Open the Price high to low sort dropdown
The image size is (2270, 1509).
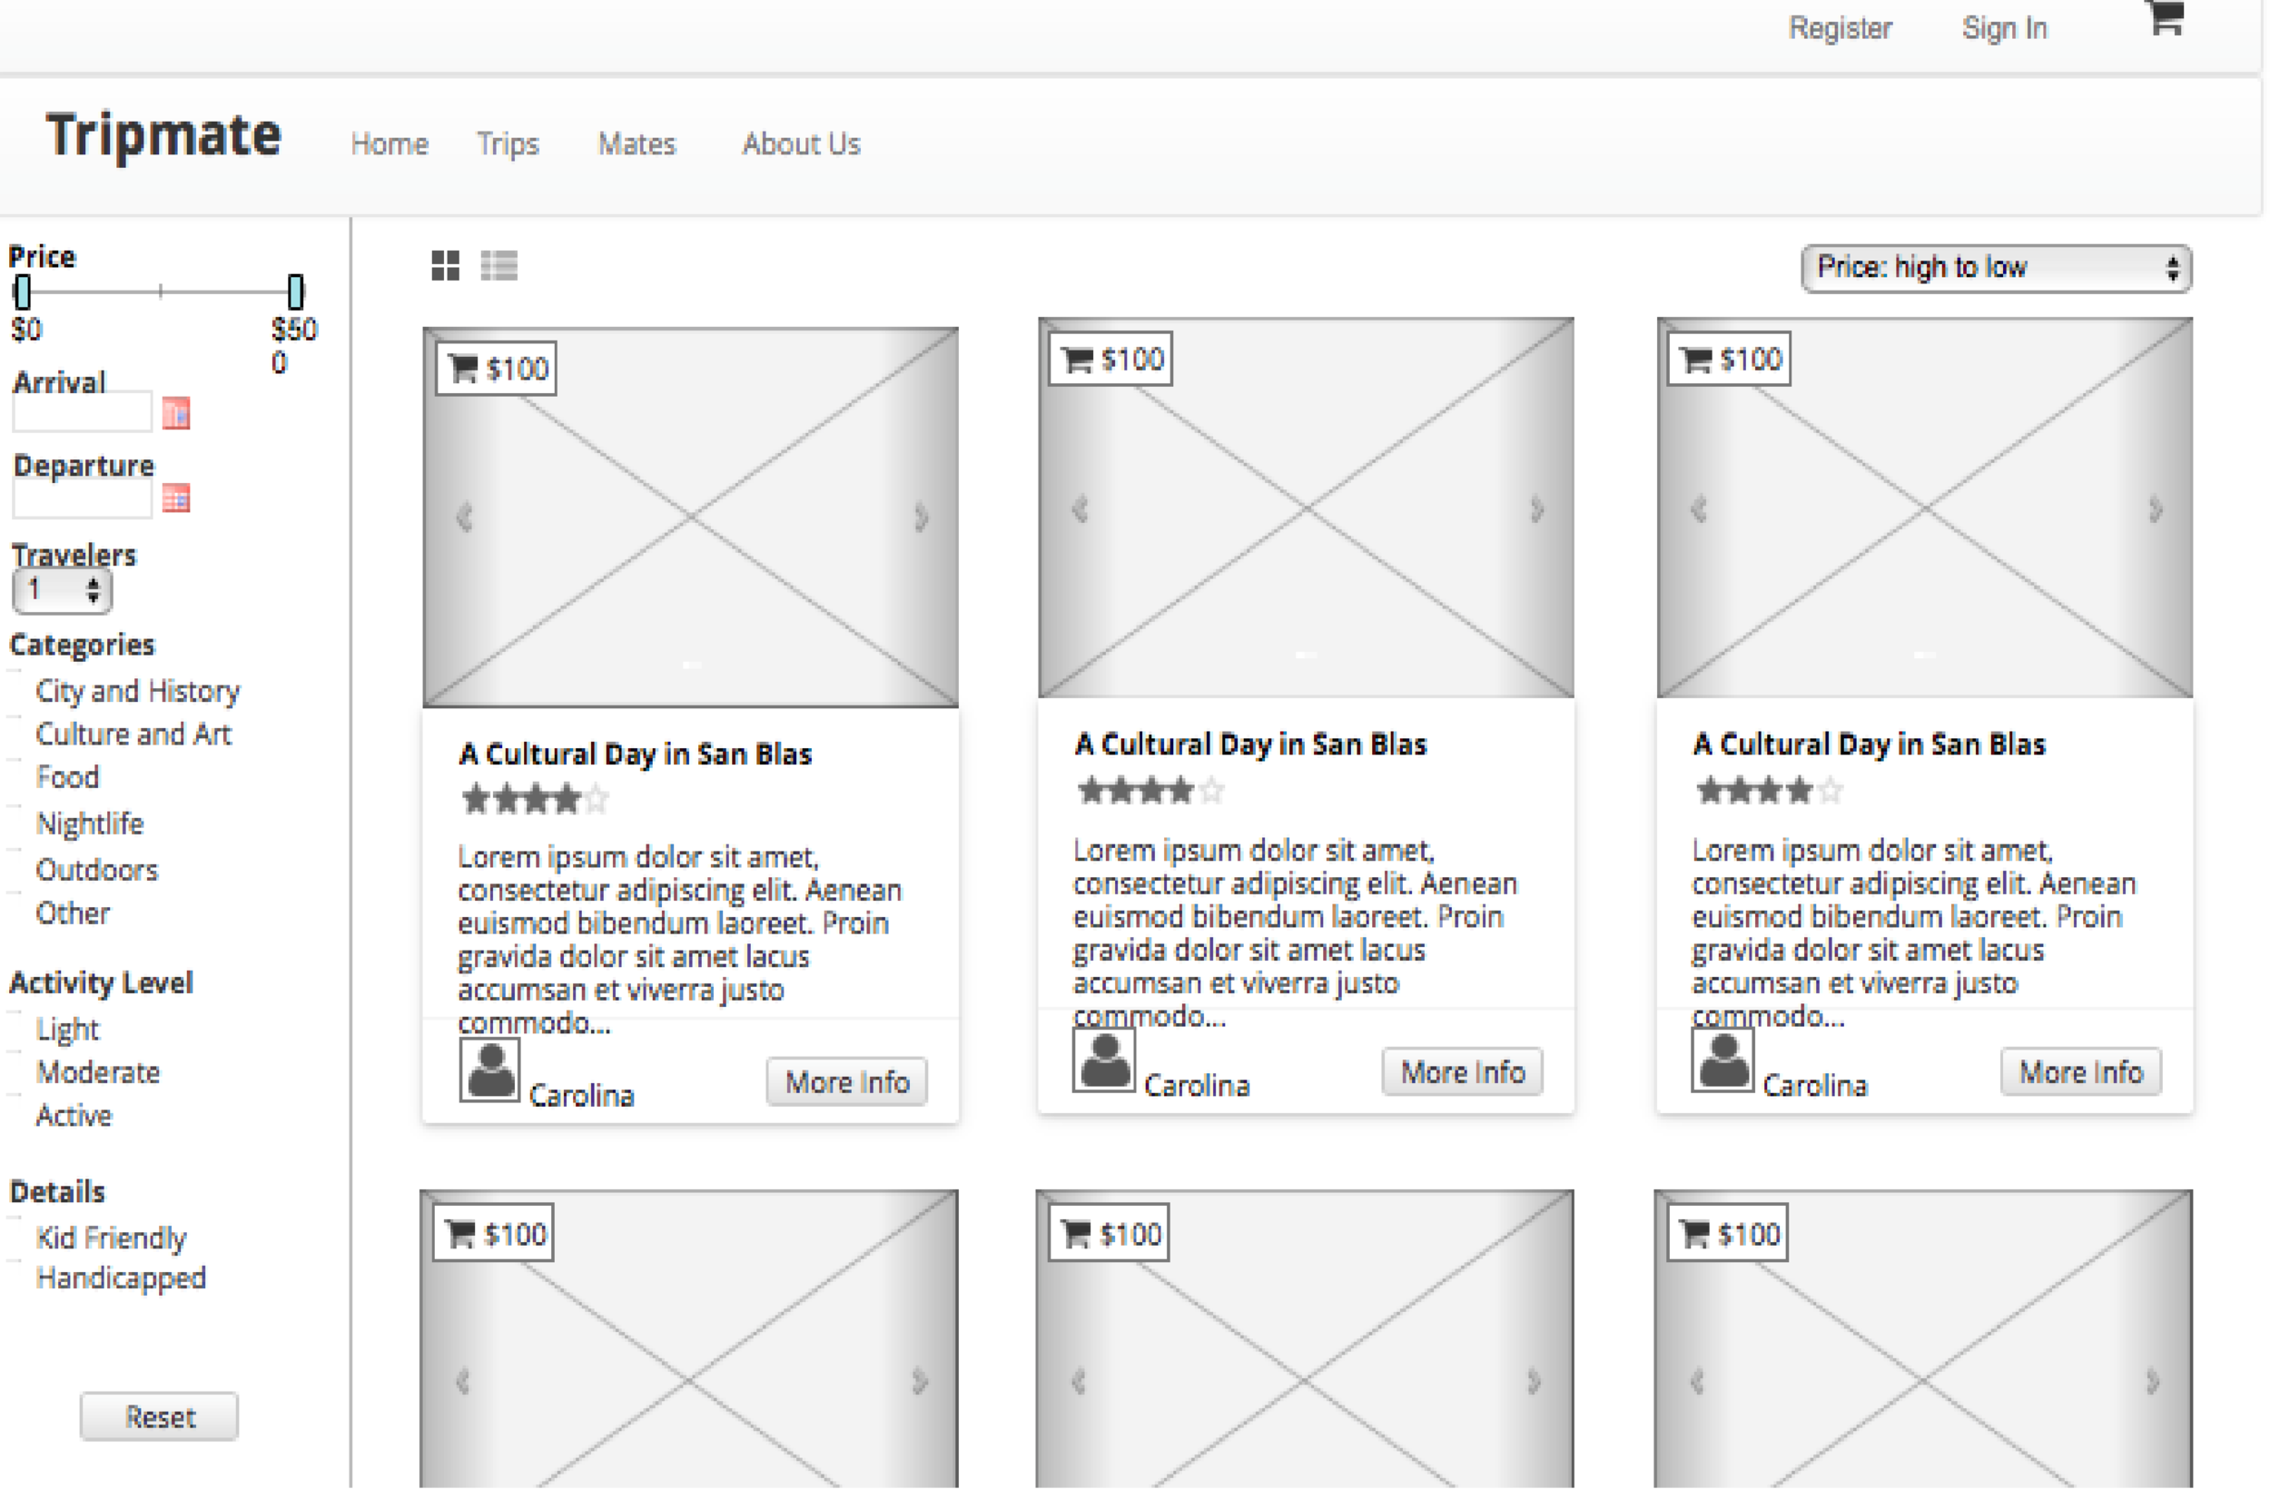[1996, 268]
